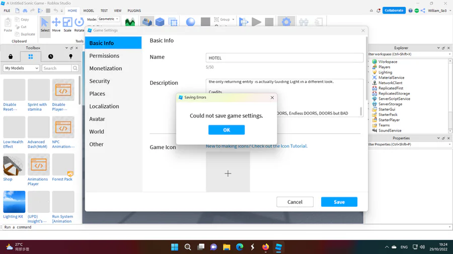Select Workspace in the Explorer tree

click(x=388, y=62)
